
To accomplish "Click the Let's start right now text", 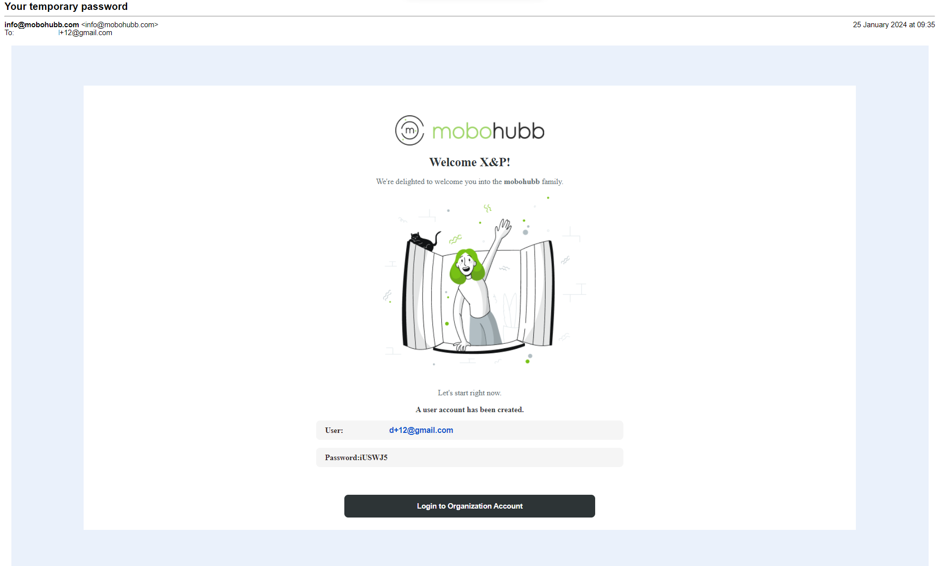I will 469,393.
